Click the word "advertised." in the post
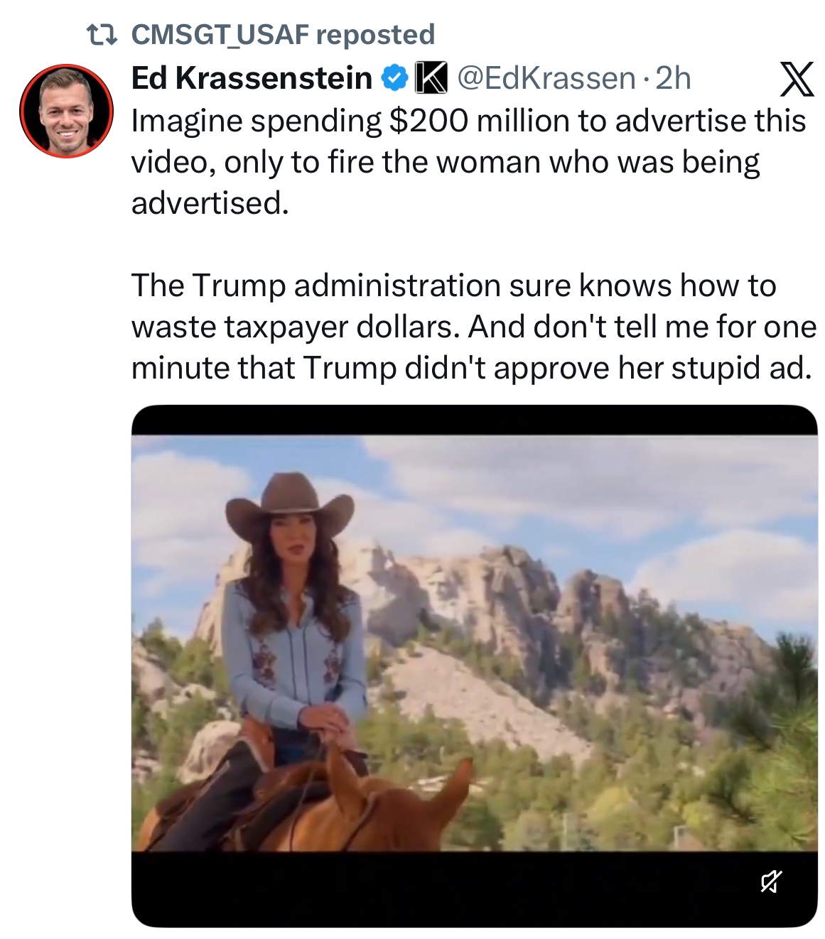Image resolution: width=825 pixels, height=939 pixels. (210, 203)
